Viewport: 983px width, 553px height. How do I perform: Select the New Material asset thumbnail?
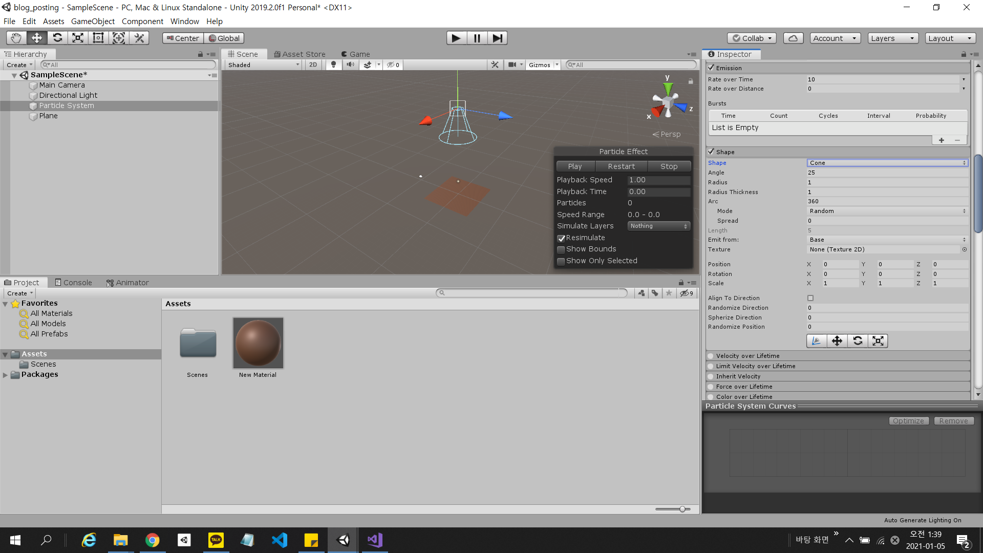tap(258, 343)
